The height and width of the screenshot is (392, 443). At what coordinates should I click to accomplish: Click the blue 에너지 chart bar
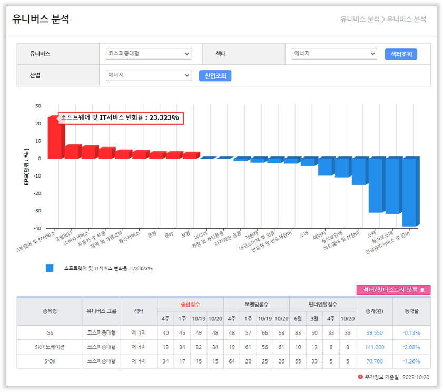pyautogui.click(x=324, y=166)
